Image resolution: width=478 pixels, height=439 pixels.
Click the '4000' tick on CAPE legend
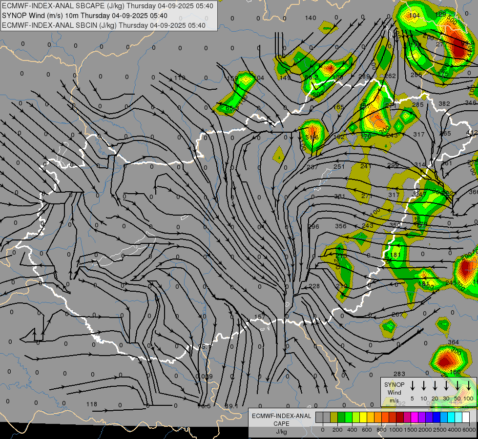[x=455, y=430]
